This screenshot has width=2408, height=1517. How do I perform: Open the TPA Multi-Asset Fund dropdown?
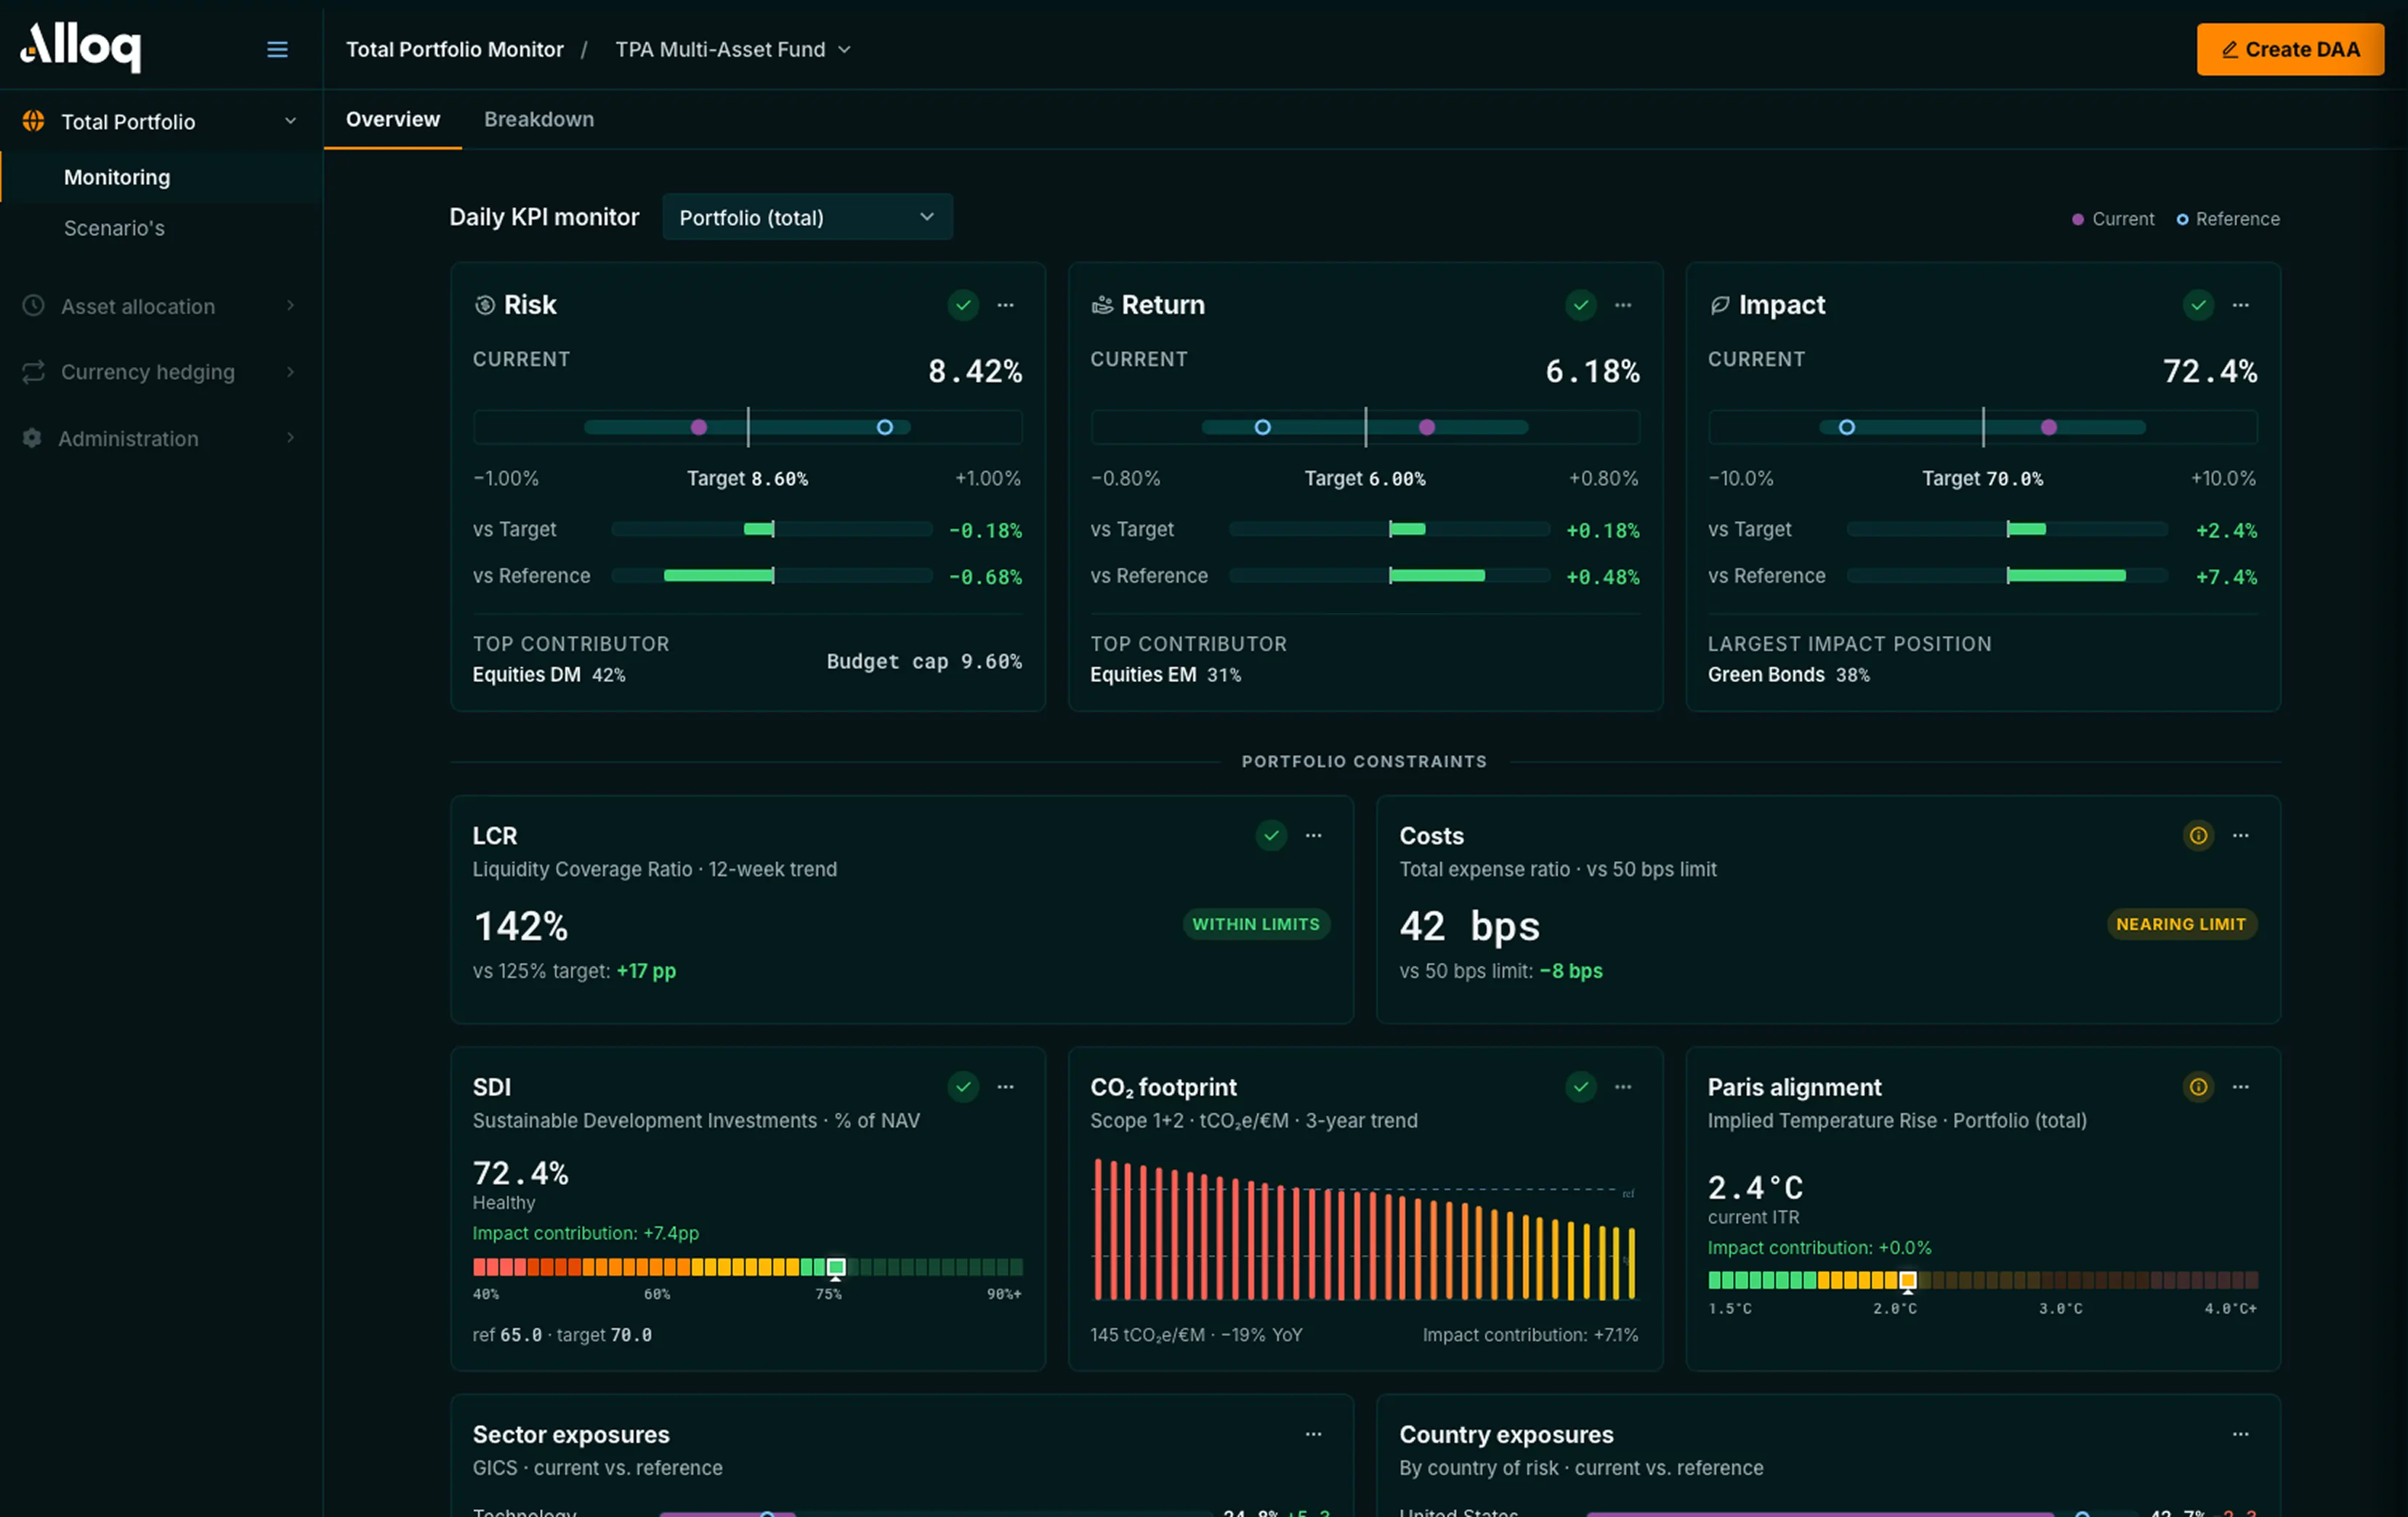(733, 49)
